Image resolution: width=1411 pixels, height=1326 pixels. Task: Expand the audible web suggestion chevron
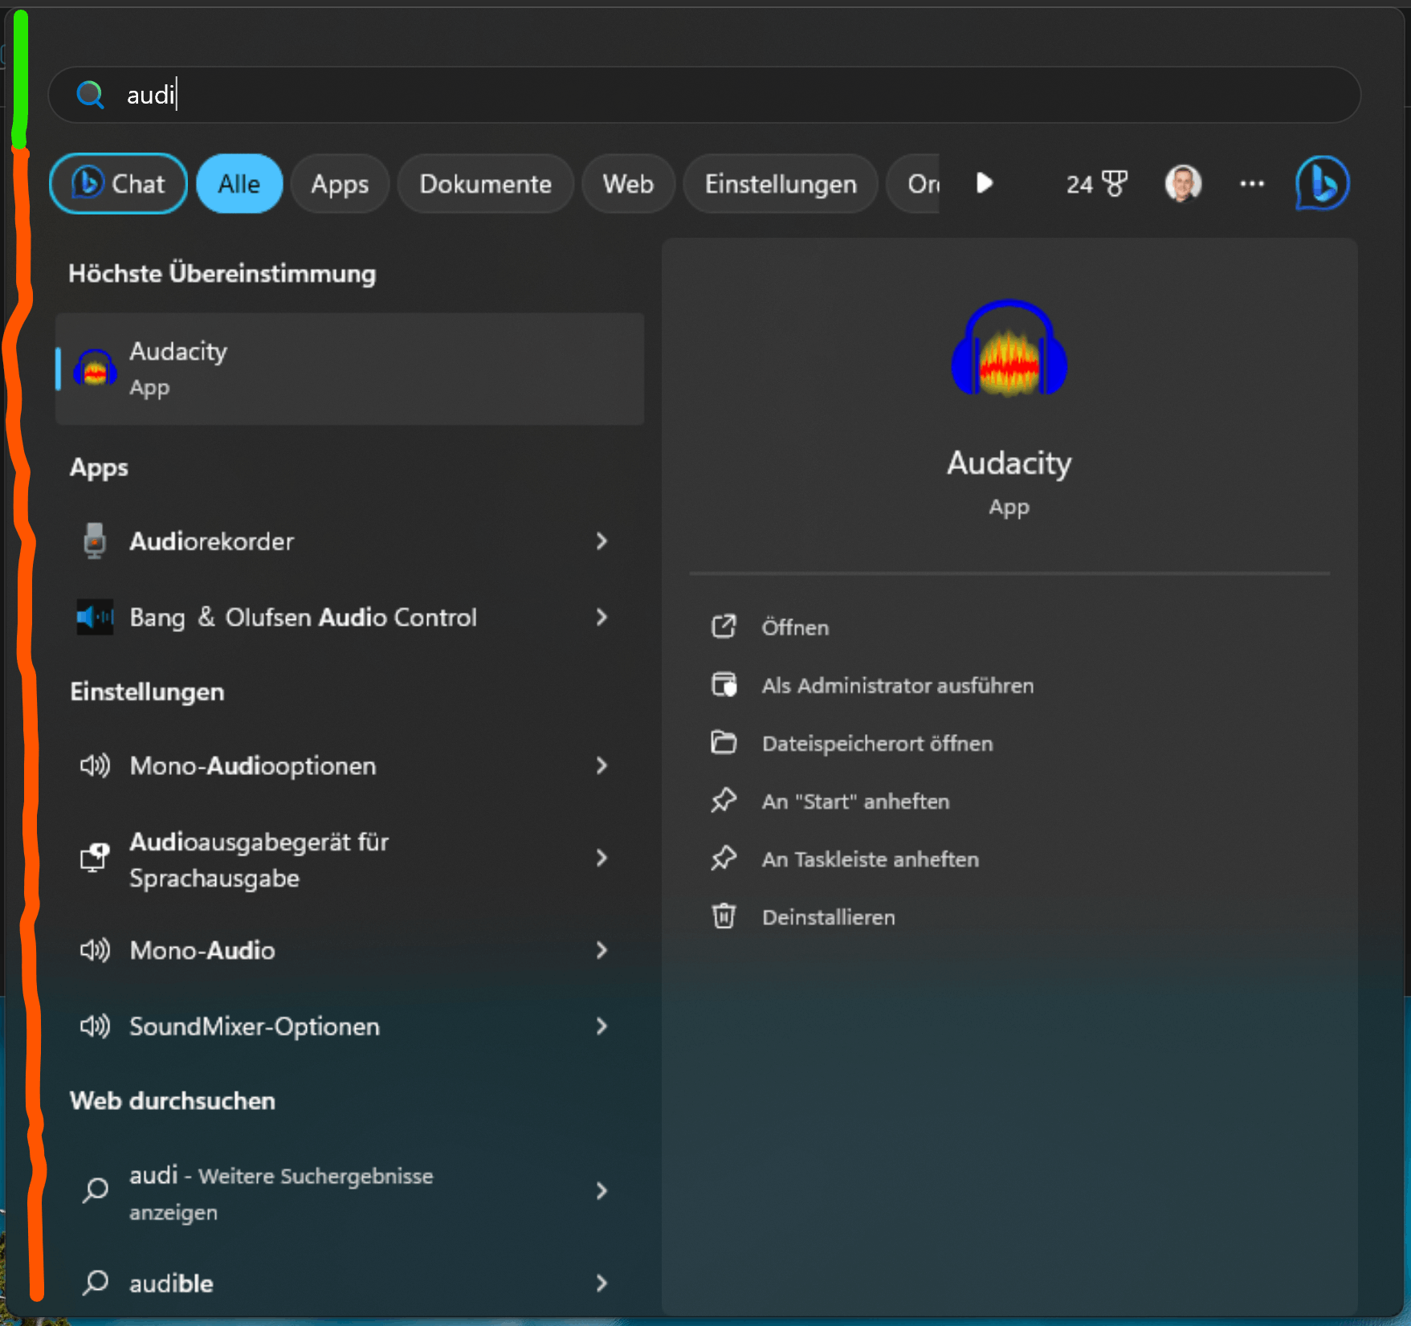(602, 1283)
